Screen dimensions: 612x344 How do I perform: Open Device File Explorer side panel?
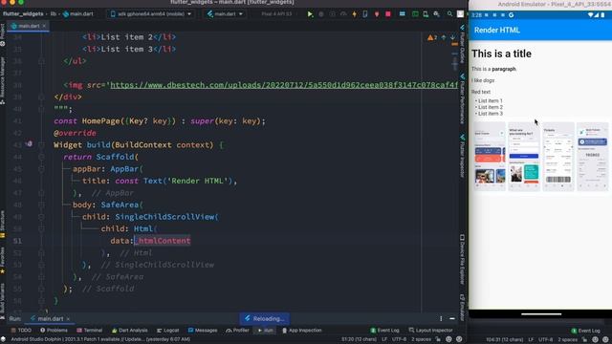point(463,259)
